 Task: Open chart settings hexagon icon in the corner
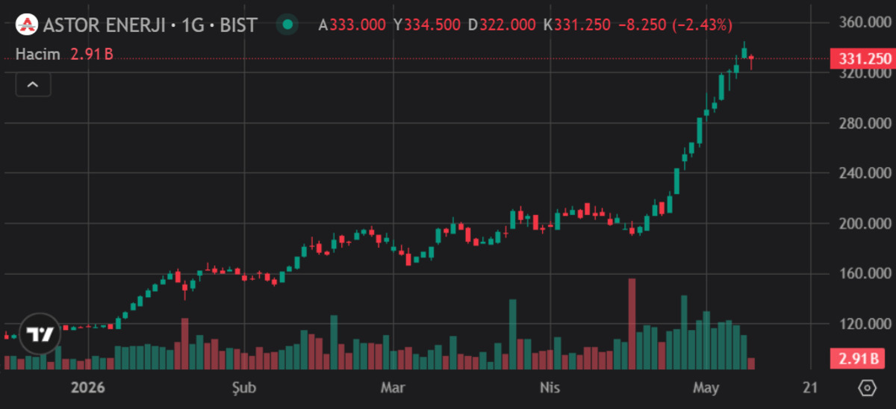tap(867, 388)
